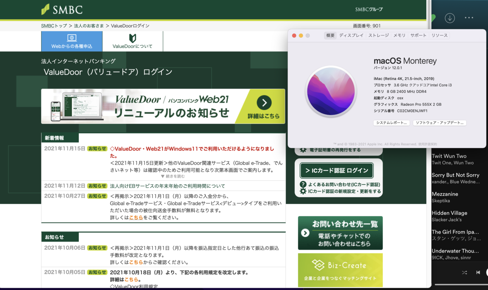This screenshot has height=290, width=488.
Task: Click the green shield icon above ValueDoorについて
Action: pos(132,38)
